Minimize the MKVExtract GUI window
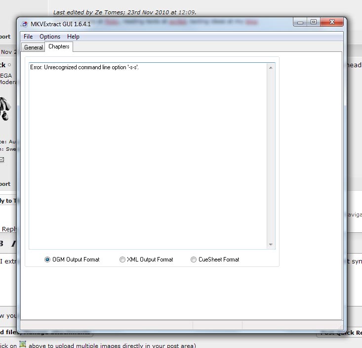This screenshot has width=362, height=348. [300, 22]
